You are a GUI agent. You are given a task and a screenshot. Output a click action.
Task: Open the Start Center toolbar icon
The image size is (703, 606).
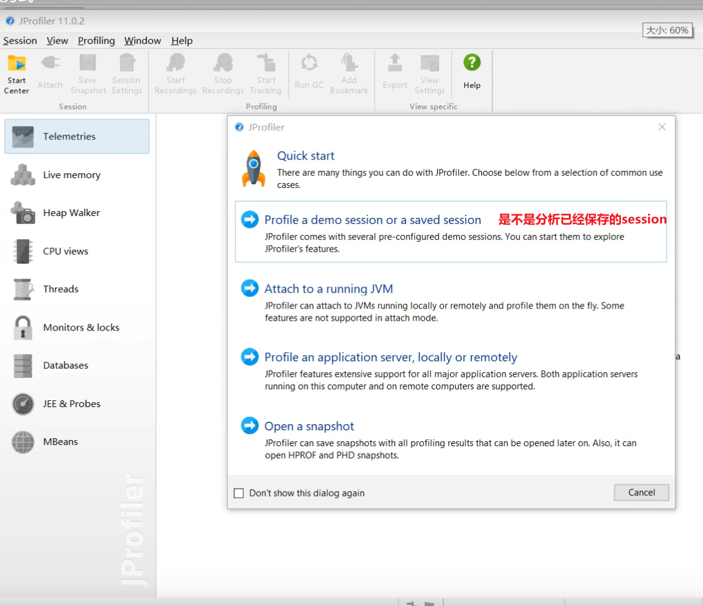pyautogui.click(x=17, y=63)
